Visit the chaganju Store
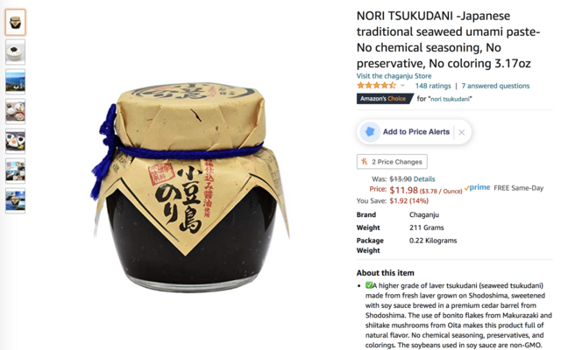561x350 pixels. coord(394,76)
